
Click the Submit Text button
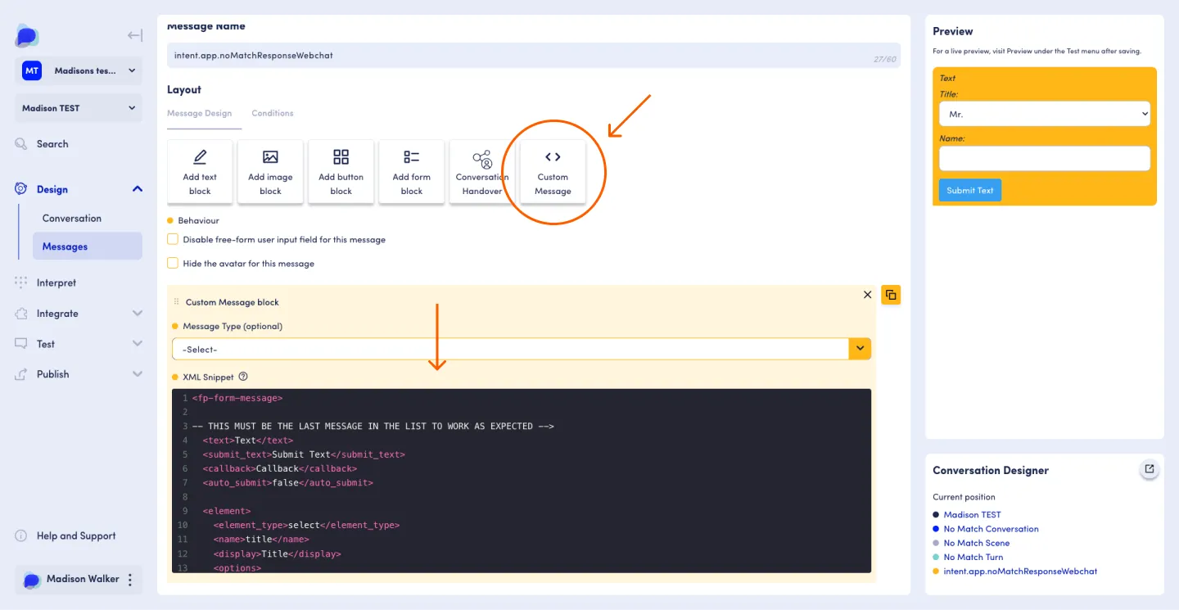pos(970,190)
